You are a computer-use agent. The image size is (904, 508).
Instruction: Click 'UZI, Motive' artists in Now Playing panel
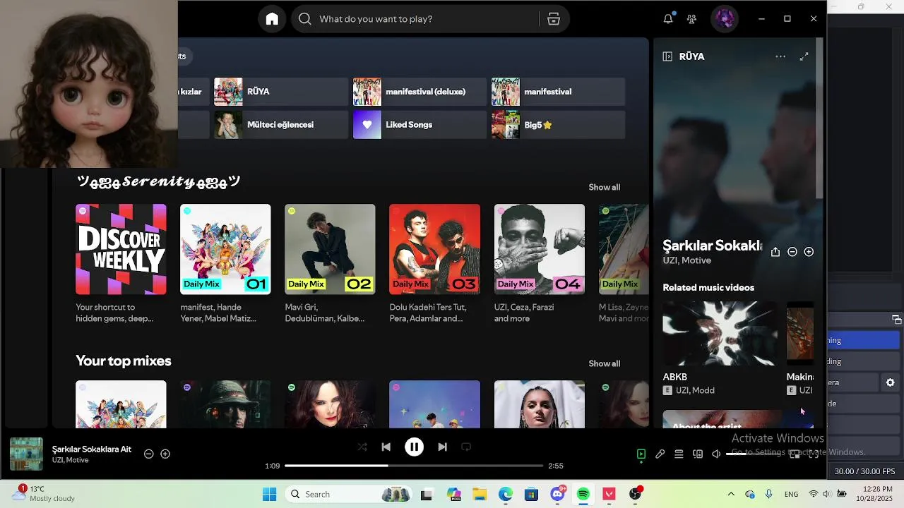686,260
